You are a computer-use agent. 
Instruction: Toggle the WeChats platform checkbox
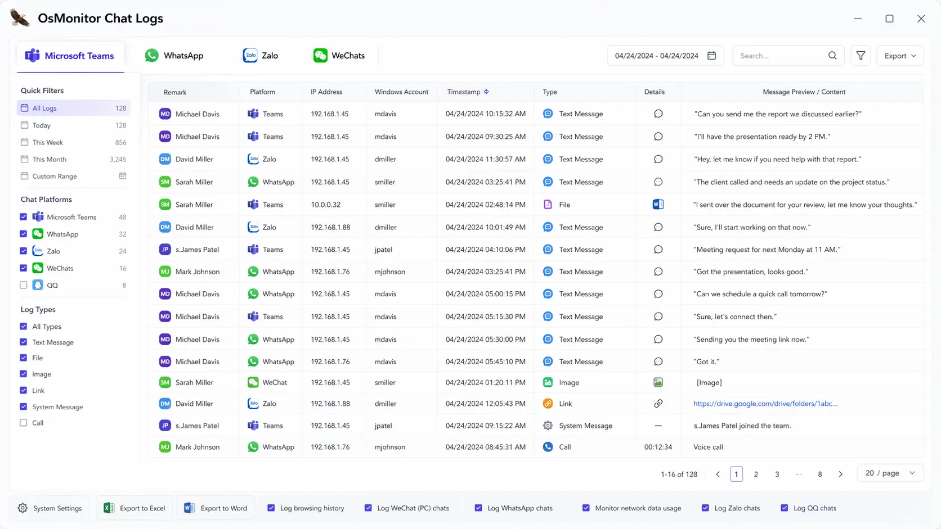tap(24, 268)
